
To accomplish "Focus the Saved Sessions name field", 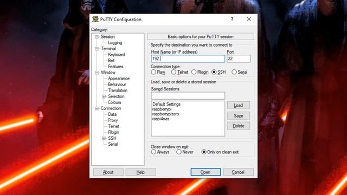I will coord(188,95).
